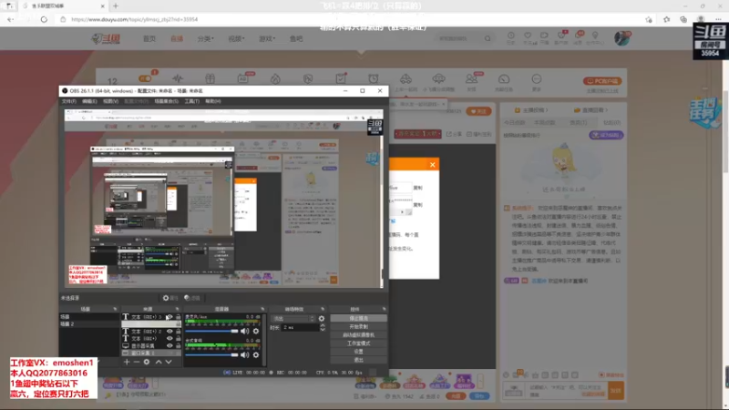Mute the 台式音响 channel speaker icon
Viewport: 729px width, 410px height.
244,354
